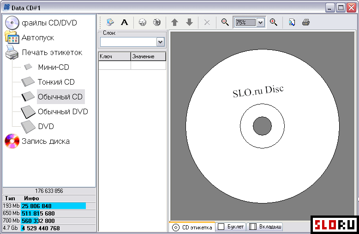Viewport: 359px width, 234px height.
Task: Click the delete layer X icon
Action: pos(207,22)
